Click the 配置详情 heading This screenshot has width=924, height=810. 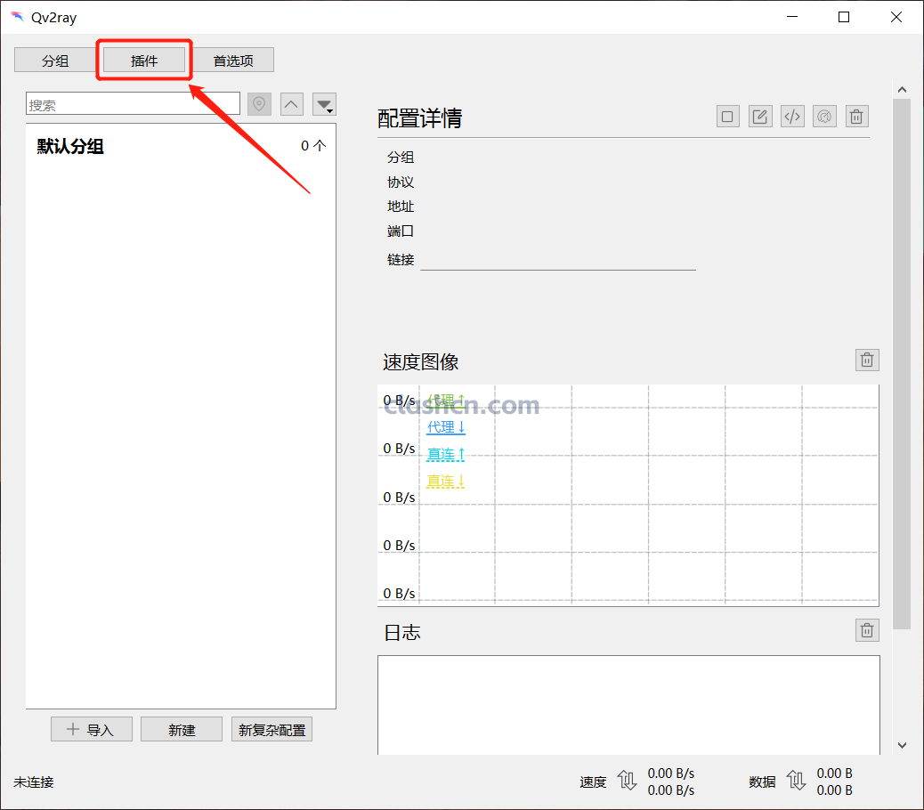[419, 118]
